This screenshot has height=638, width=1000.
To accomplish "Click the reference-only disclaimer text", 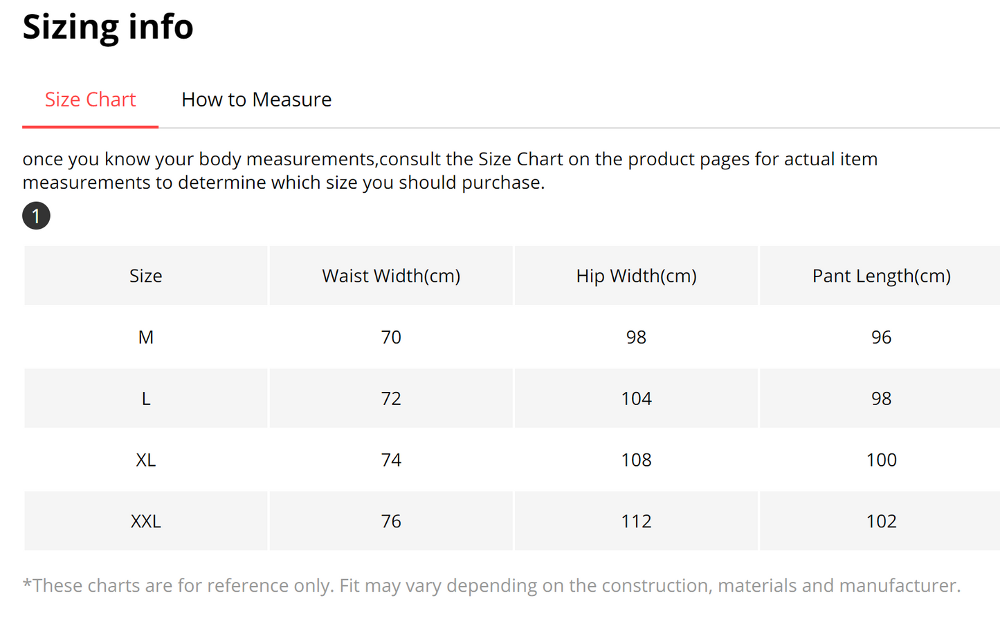I will click(x=491, y=585).
